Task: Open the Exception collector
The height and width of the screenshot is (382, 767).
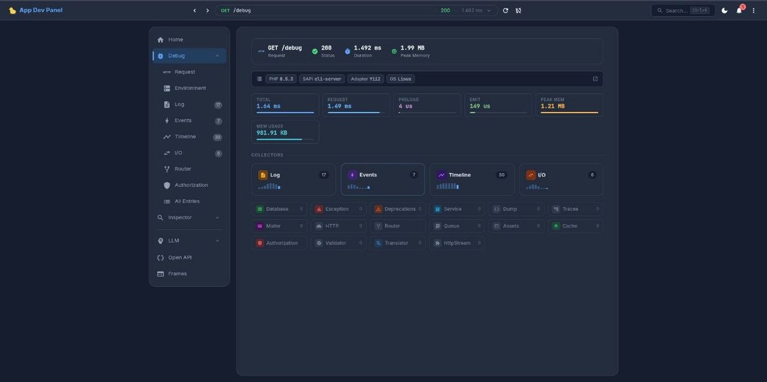Action: 338,209
